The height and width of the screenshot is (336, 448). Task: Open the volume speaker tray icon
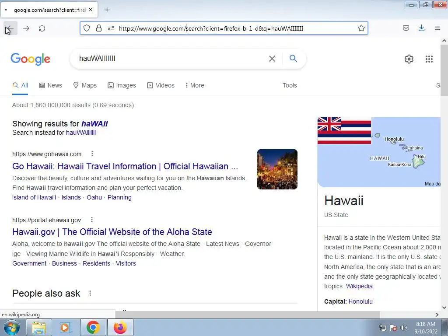tap(403, 328)
